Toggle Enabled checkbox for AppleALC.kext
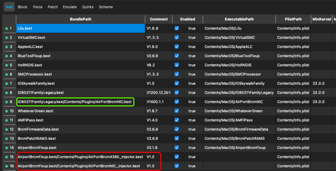Image resolution: width=336 pixels, height=171 pixels. 176,47
